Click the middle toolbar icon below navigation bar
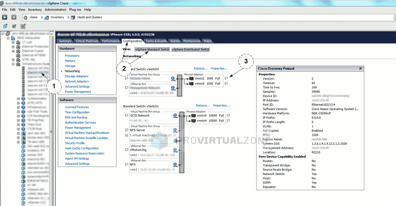 click(x=14, y=26)
